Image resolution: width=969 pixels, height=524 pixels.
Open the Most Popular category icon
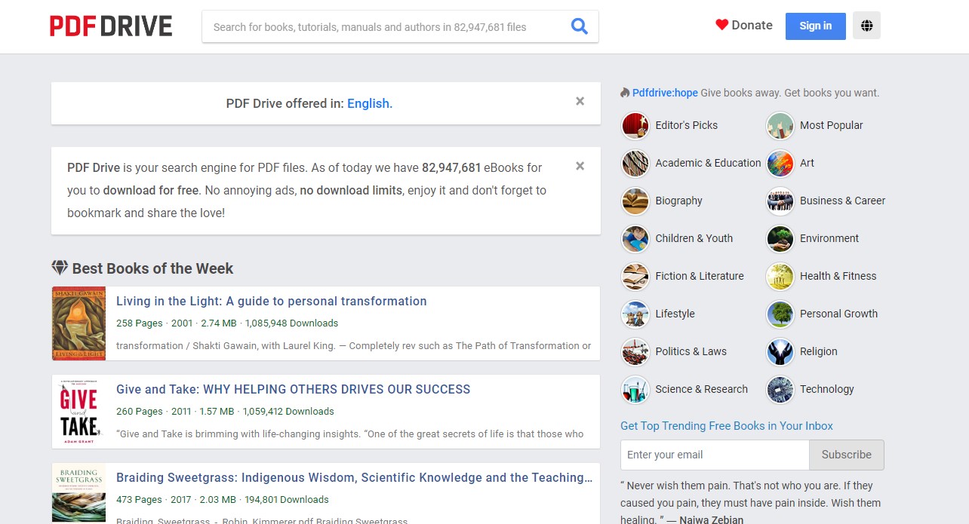(x=780, y=126)
